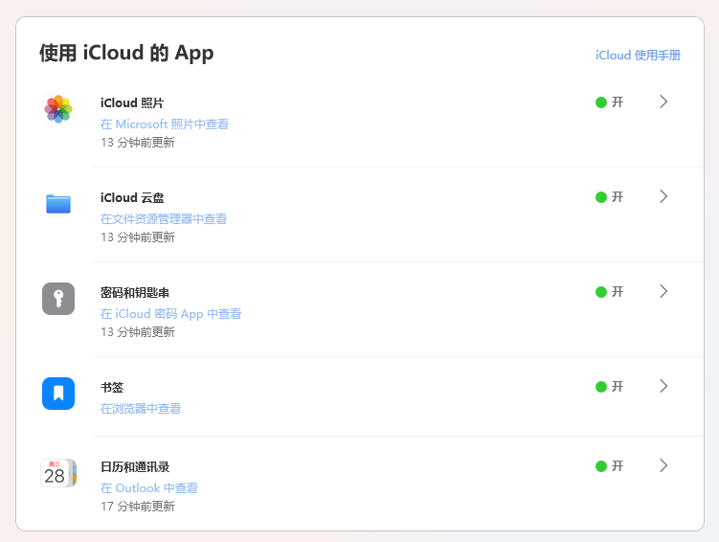Click the iCloud 云盘 blue folder icon
This screenshot has width=719, height=542.
58,204
